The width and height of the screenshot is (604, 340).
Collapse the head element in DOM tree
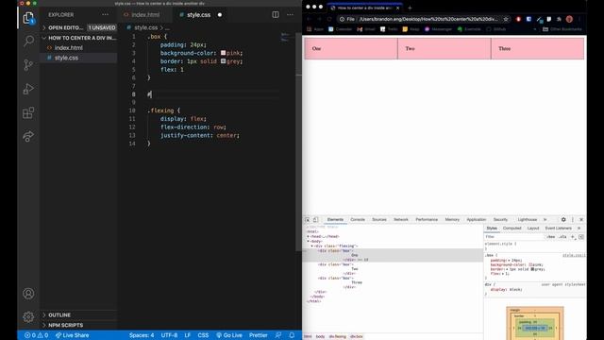[309, 237]
